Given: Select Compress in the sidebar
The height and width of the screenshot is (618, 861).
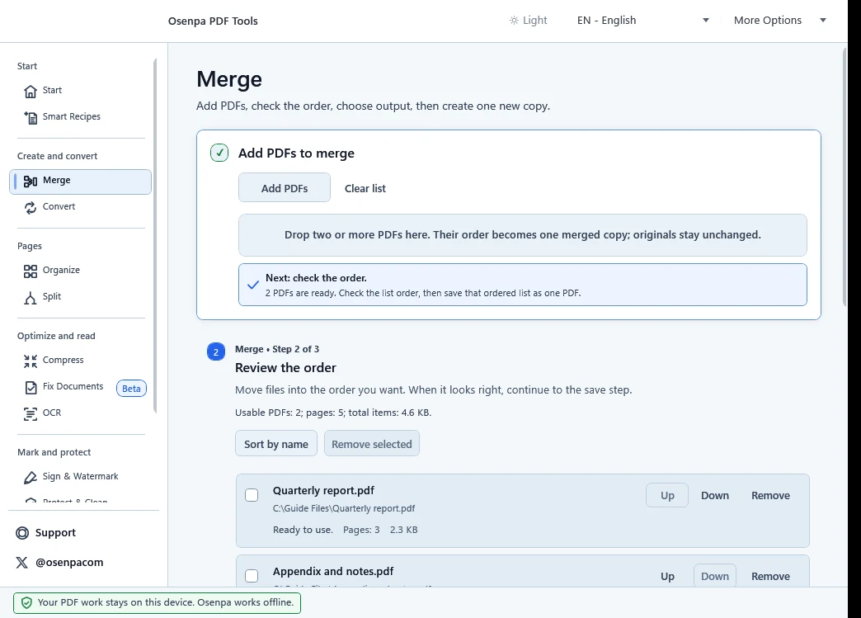Looking at the screenshot, I should click(x=81, y=361).
